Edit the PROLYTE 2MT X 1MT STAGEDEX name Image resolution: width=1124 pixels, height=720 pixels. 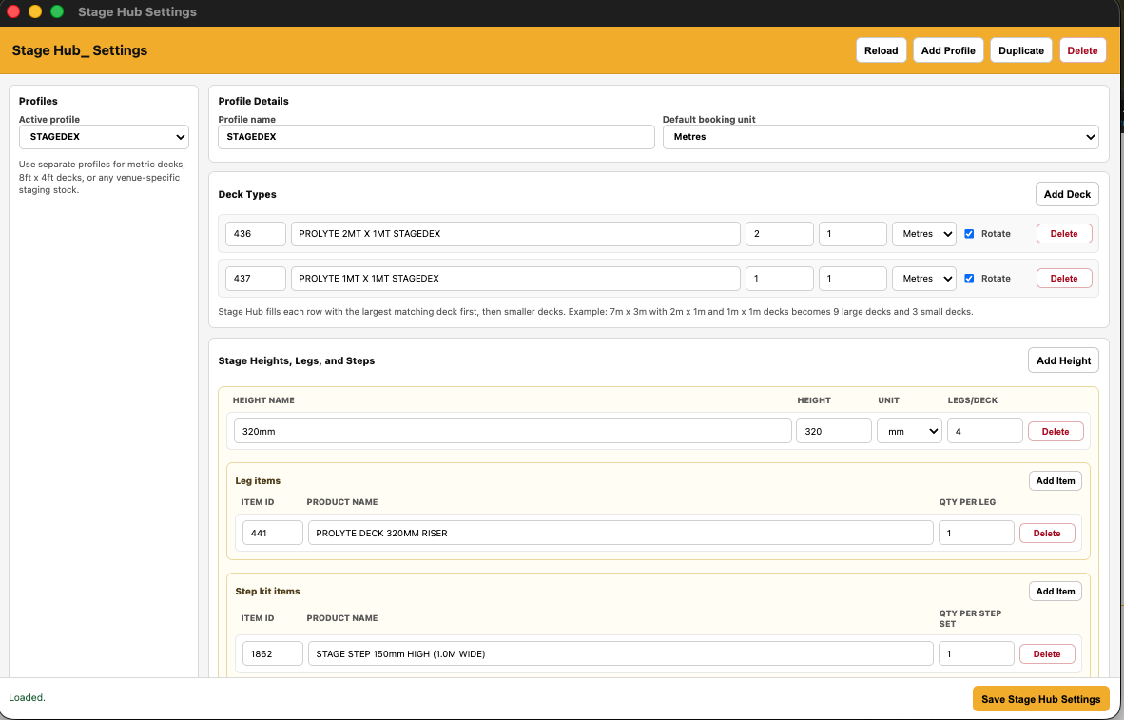click(515, 234)
